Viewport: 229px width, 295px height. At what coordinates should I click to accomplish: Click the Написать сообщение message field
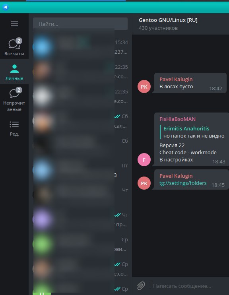click(189, 286)
